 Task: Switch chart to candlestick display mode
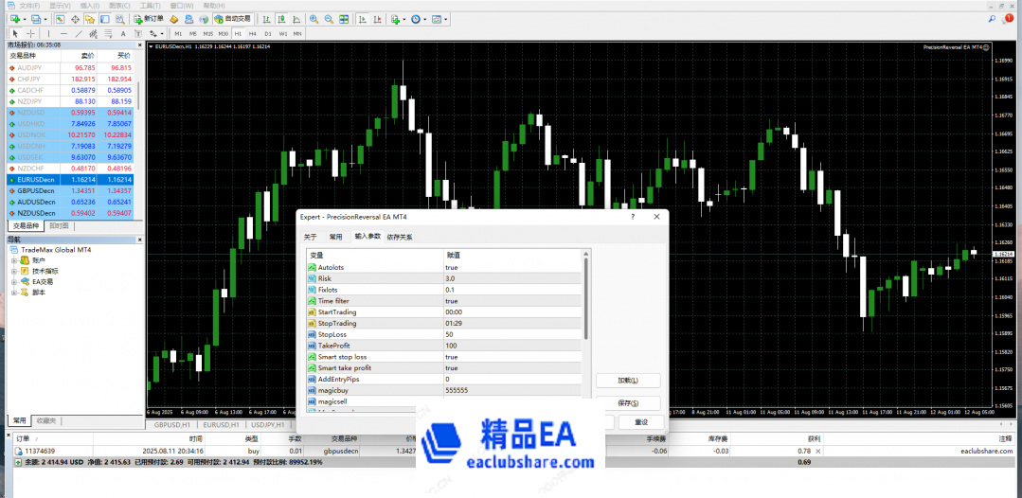[280, 19]
